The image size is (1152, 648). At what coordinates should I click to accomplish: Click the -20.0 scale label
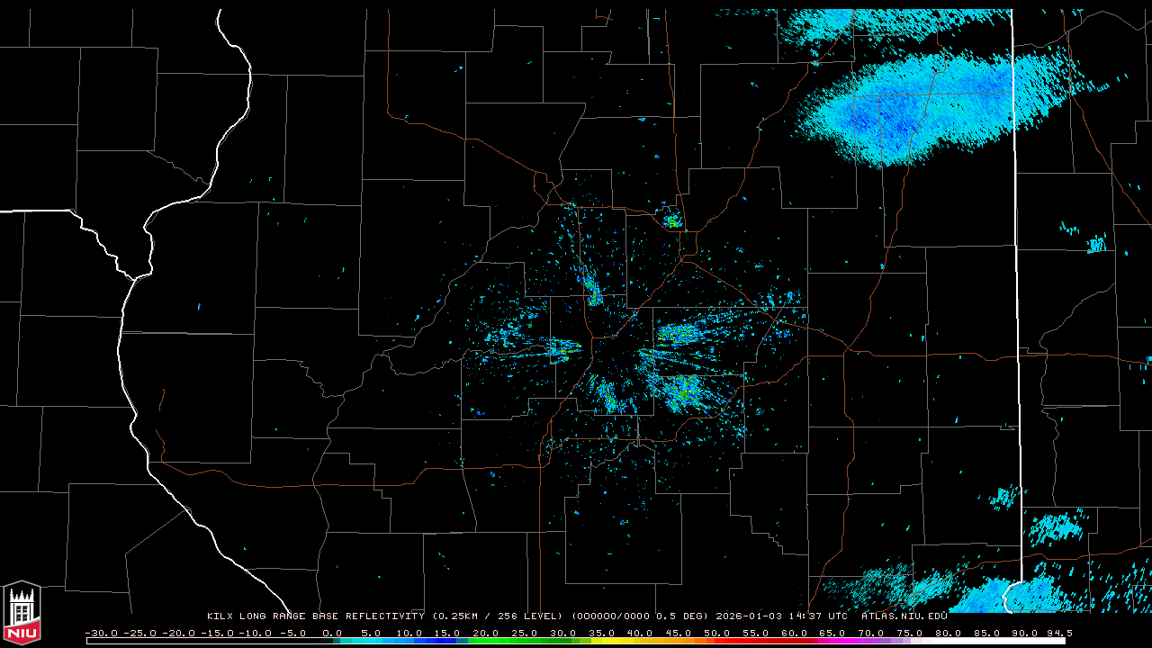click(x=180, y=633)
